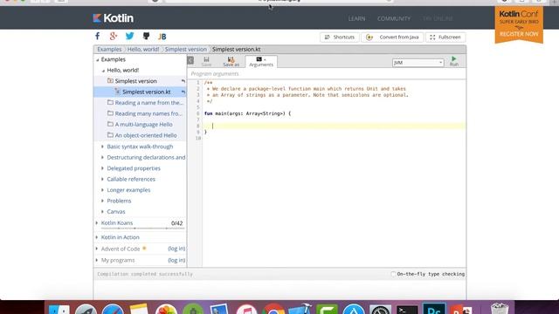Open the TRY ONLINE navigation item
The width and height of the screenshot is (559, 314).
438,18
